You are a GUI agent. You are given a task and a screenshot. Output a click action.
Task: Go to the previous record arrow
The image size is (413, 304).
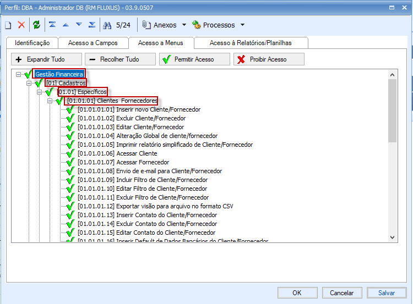tap(66, 25)
